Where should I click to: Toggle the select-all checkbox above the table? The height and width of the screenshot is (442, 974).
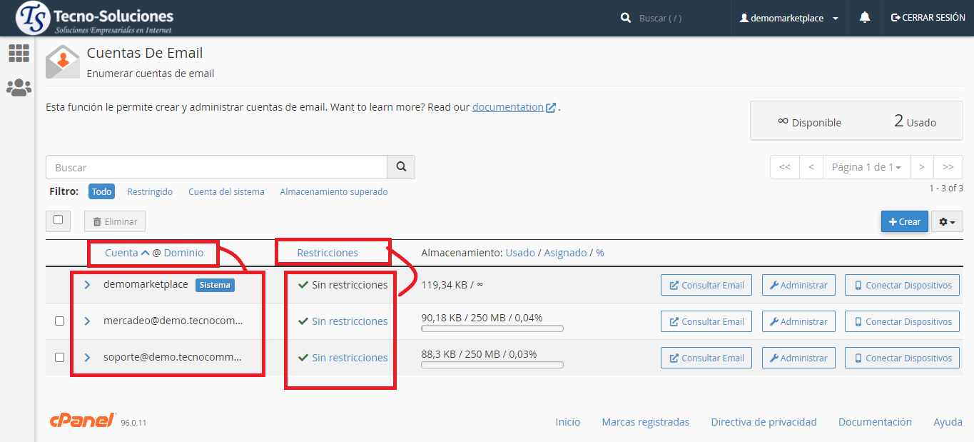pyautogui.click(x=59, y=221)
